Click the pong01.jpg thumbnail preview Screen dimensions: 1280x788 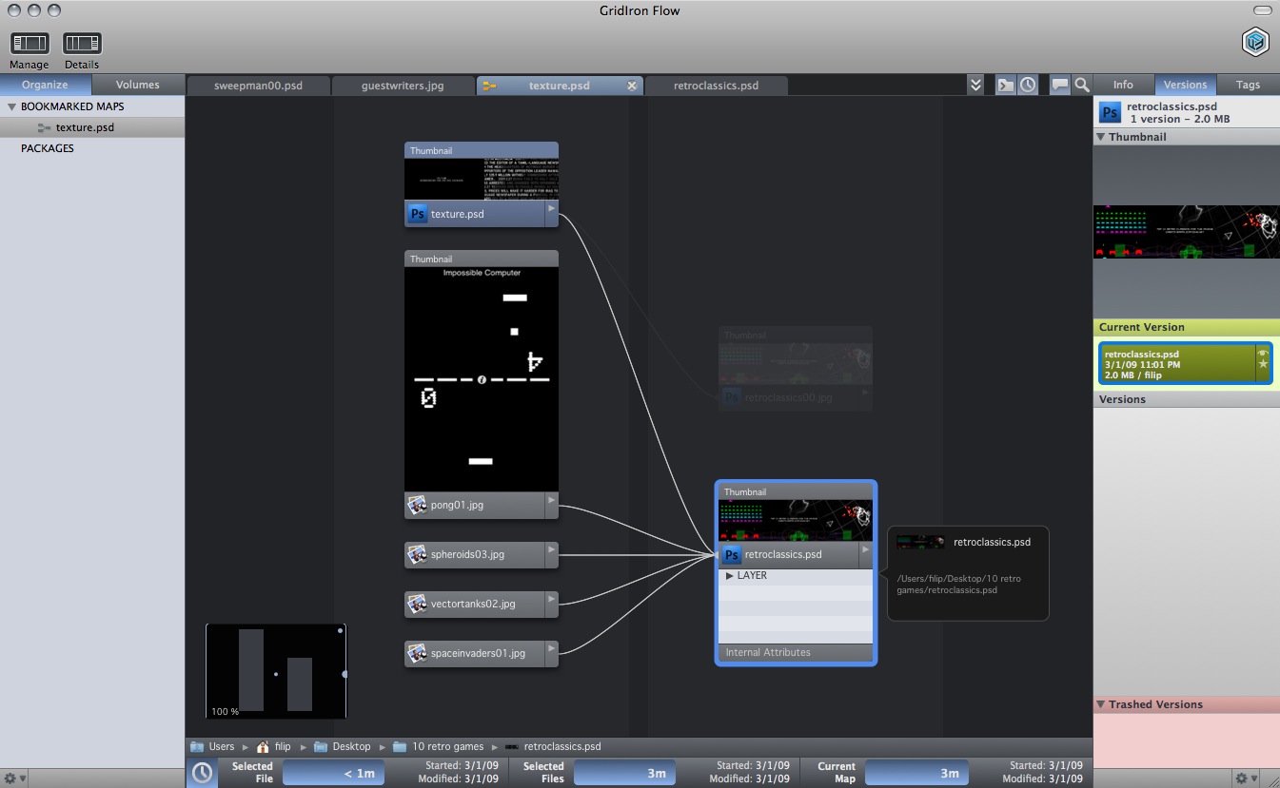click(481, 378)
